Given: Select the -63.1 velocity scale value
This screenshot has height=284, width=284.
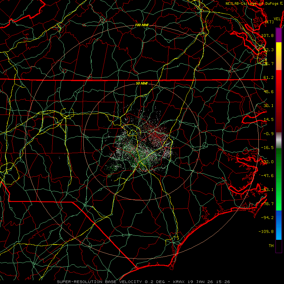Looking at the screenshot, I should [267, 190].
